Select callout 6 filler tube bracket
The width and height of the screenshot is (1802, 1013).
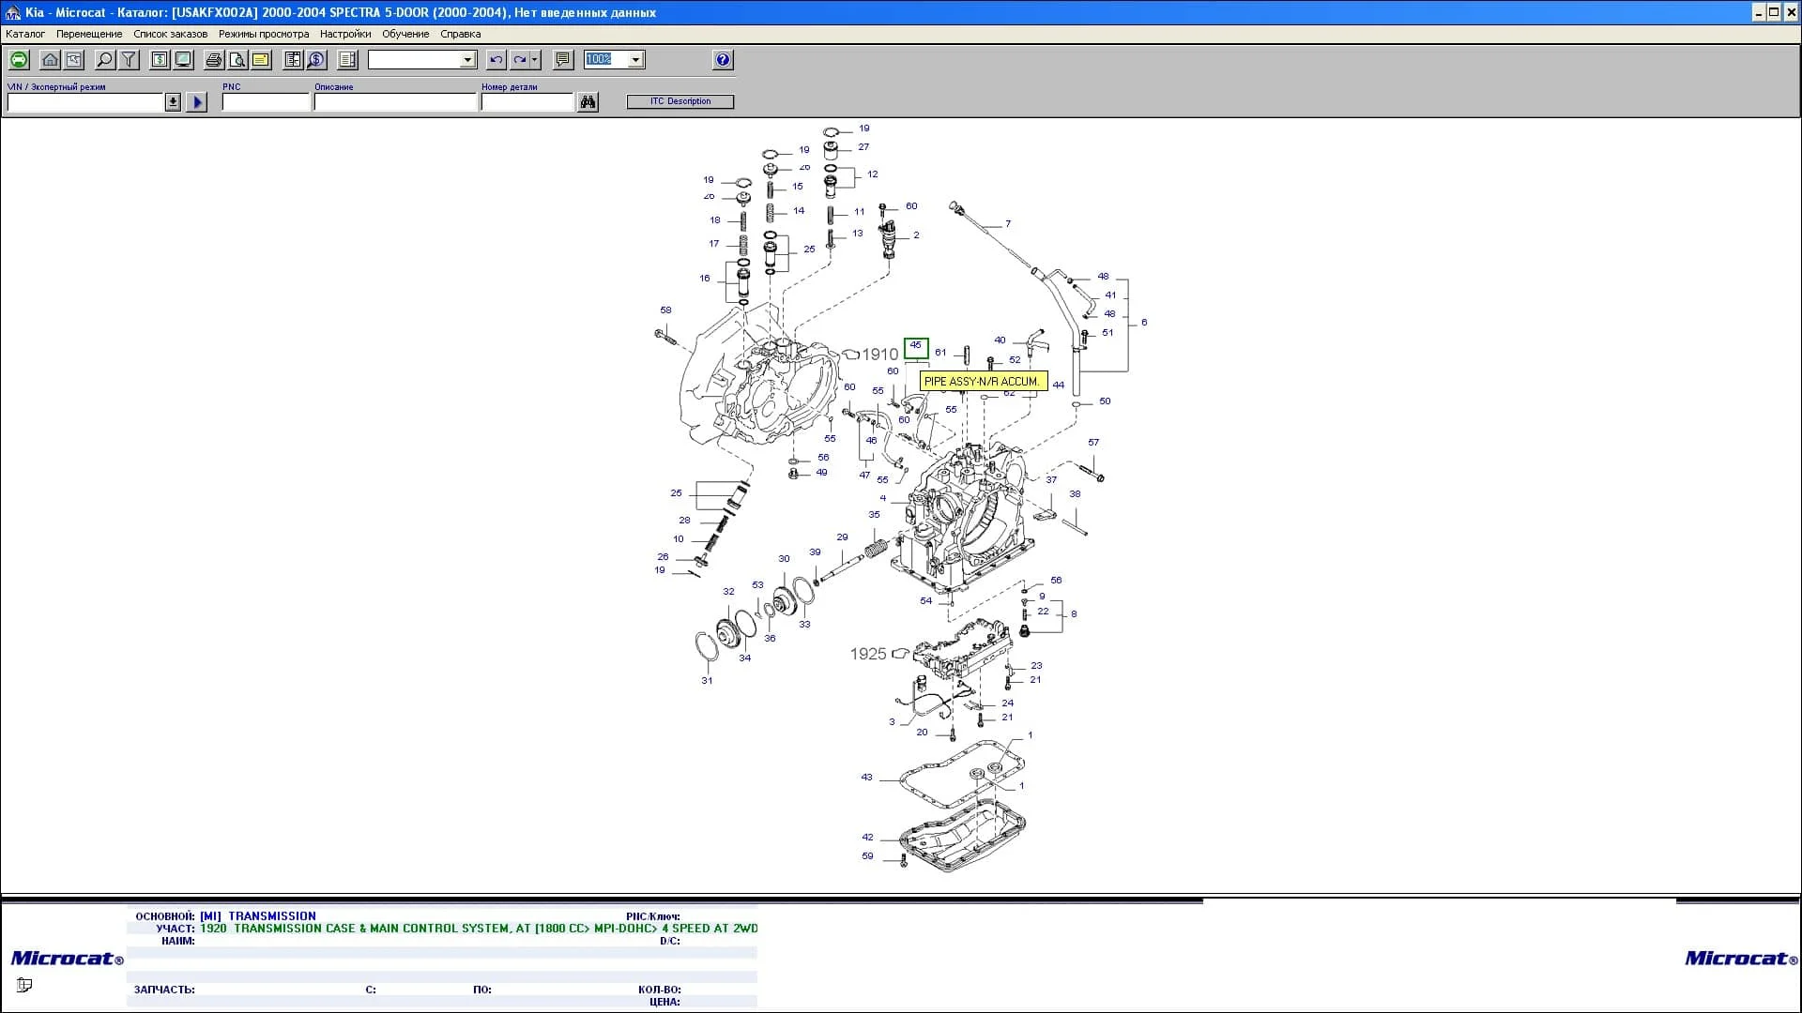pos(1144,323)
